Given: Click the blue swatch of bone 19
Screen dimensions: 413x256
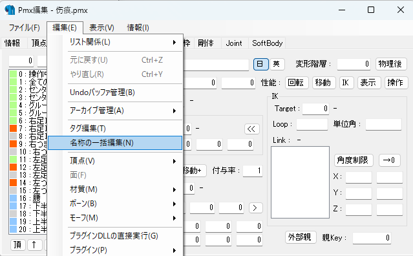Looking at the screenshot, I should point(14,222).
